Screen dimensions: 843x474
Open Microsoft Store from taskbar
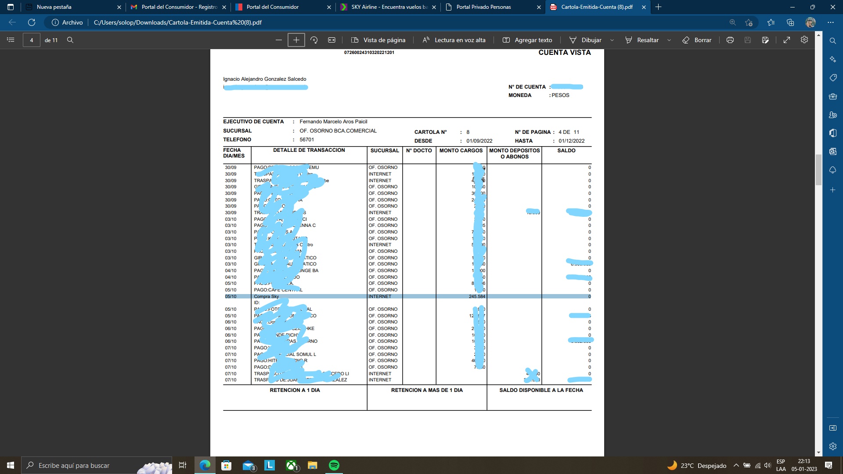[x=227, y=465]
